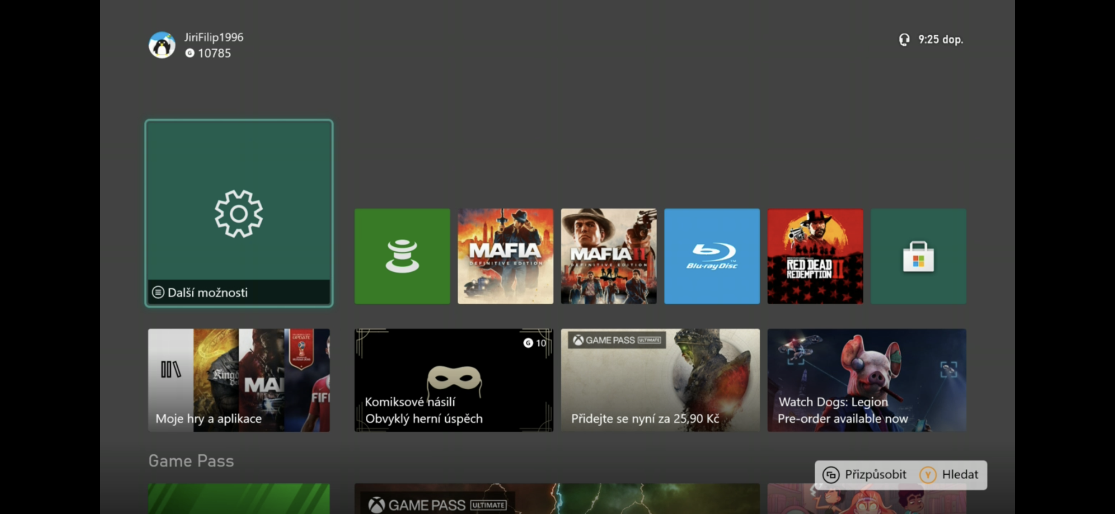The width and height of the screenshot is (1115, 514).
Task: Click the Gamerscore G icon
Action: [189, 53]
